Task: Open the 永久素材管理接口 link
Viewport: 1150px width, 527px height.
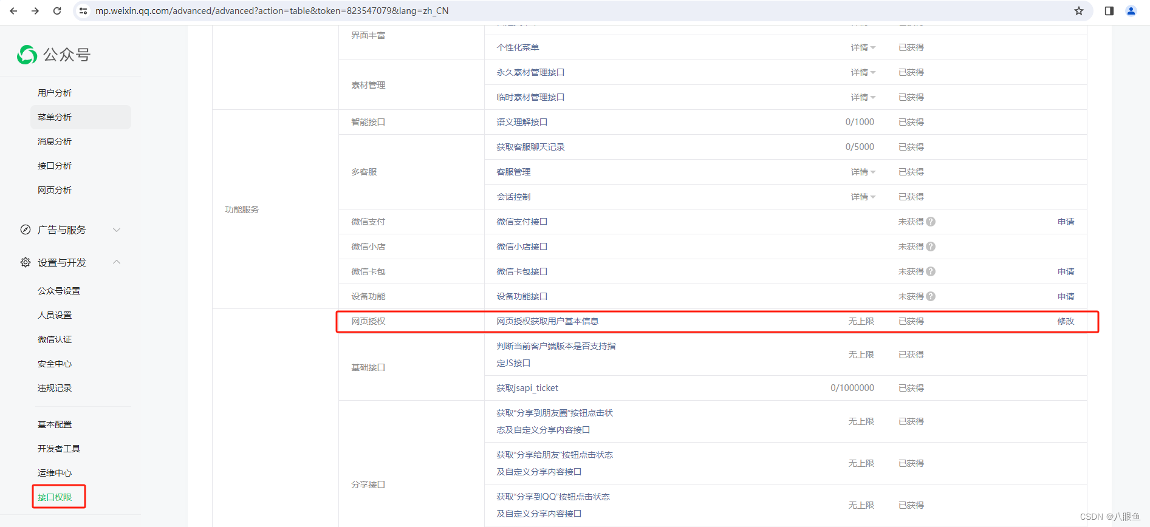Action: (x=530, y=72)
